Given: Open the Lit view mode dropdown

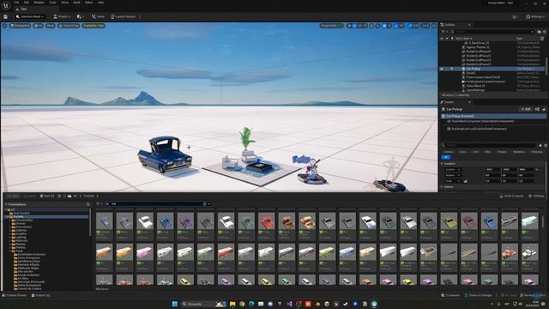Looking at the screenshot, I should tap(38, 26).
